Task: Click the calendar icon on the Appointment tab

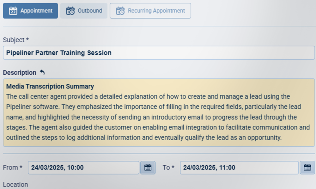Action: (x=13, y=11)
